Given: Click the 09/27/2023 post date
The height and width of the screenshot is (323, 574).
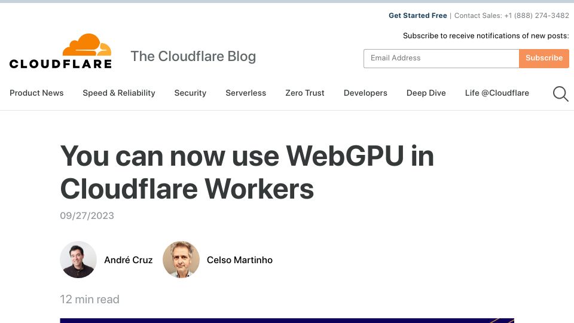Looking at the screenshot, I should point(87,216).
